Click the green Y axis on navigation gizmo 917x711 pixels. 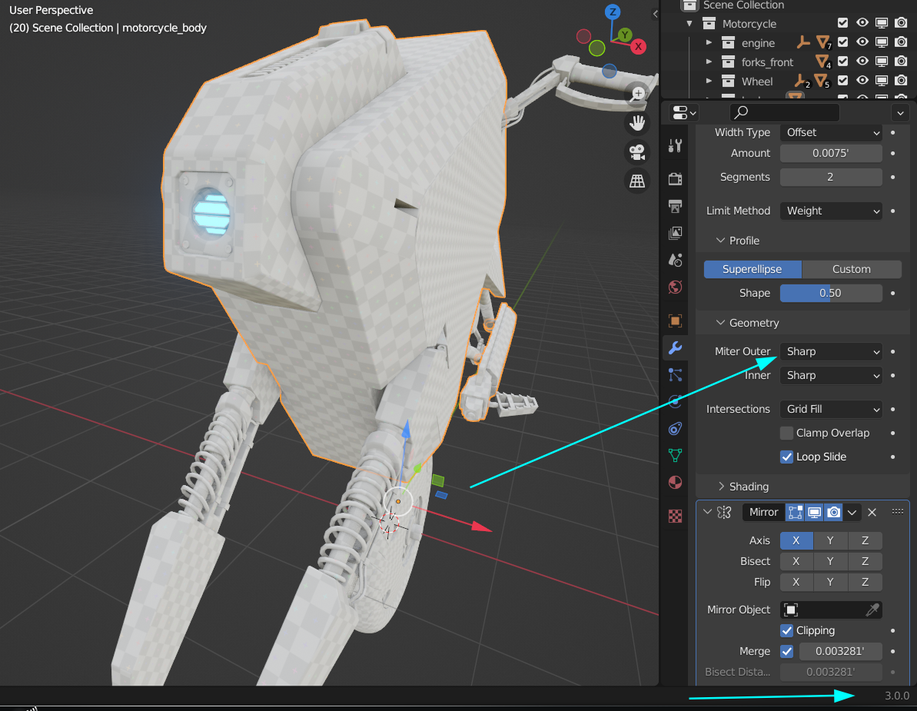(625, 35)
